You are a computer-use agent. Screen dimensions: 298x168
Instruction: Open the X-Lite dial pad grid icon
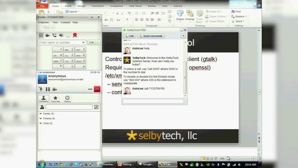(x=41, y=35)
